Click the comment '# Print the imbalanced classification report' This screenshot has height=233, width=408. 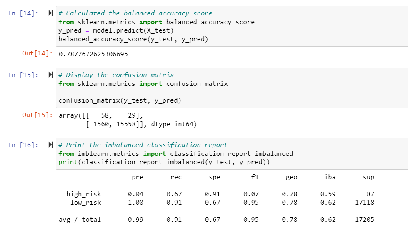(143, 145)
